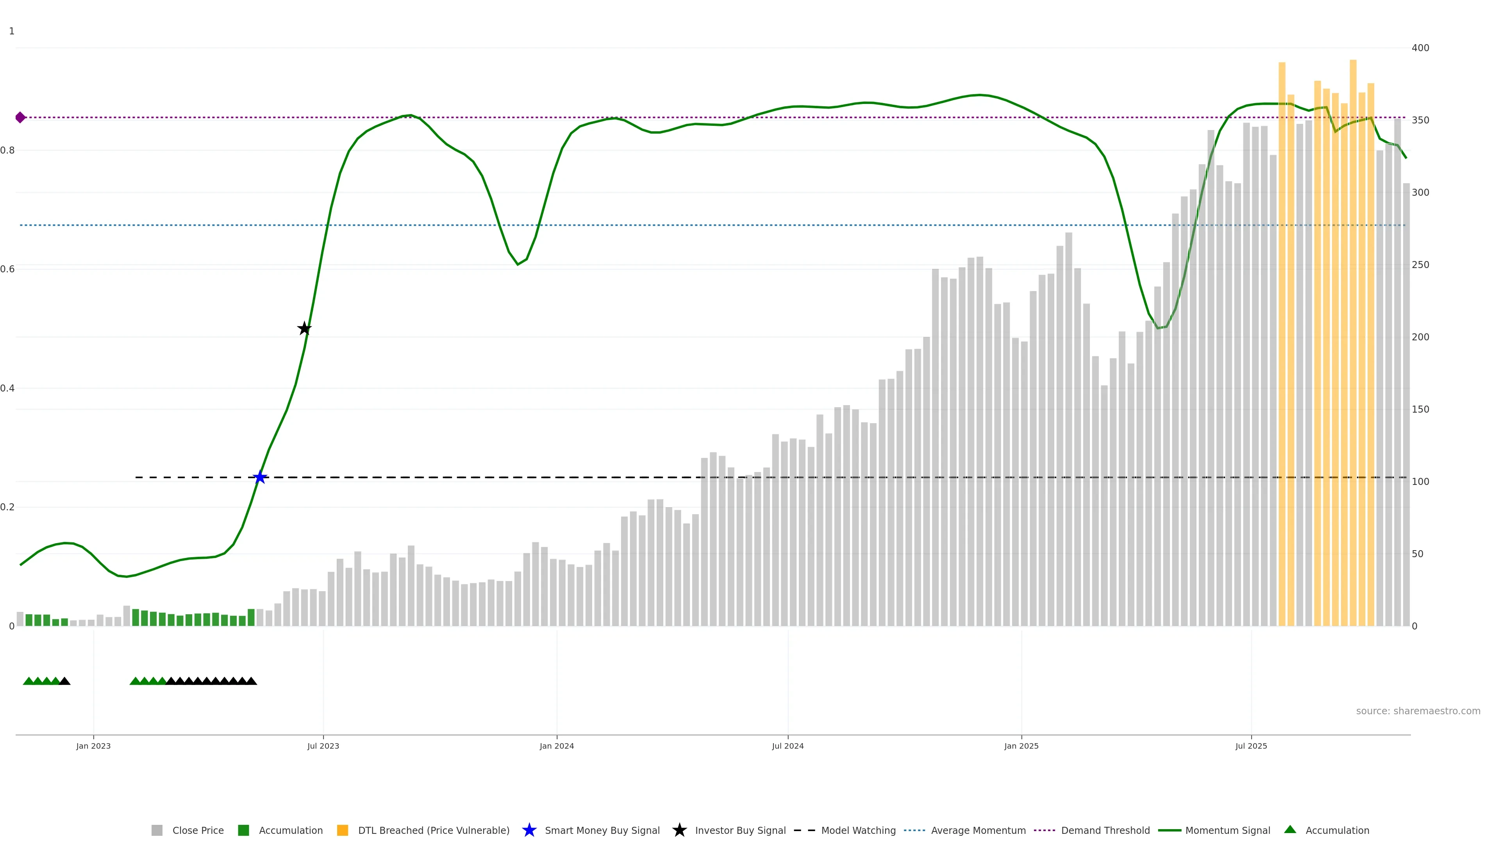Click the Jan 2025 axis label
The height and width of the screenshot is (844, 1500).
1021,746
